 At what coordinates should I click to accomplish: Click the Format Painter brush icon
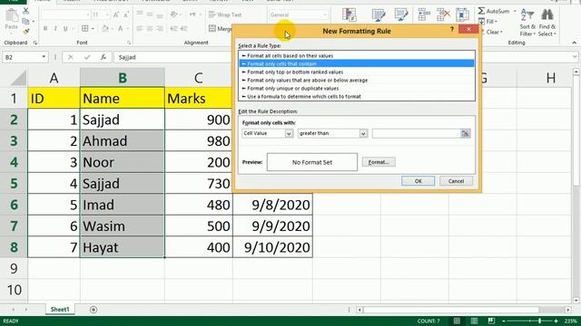coord(25,32)
